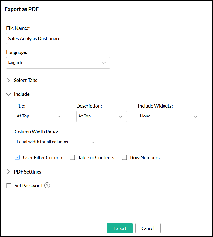Click the dropdown arrow on the Language selector
Screen dimensions: 213x237
click(104, 63)
